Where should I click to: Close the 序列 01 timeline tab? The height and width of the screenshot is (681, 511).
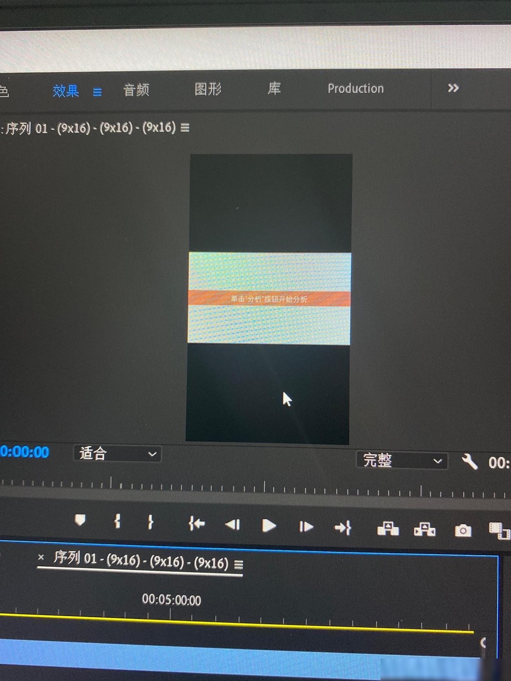[x=41, y=557]
